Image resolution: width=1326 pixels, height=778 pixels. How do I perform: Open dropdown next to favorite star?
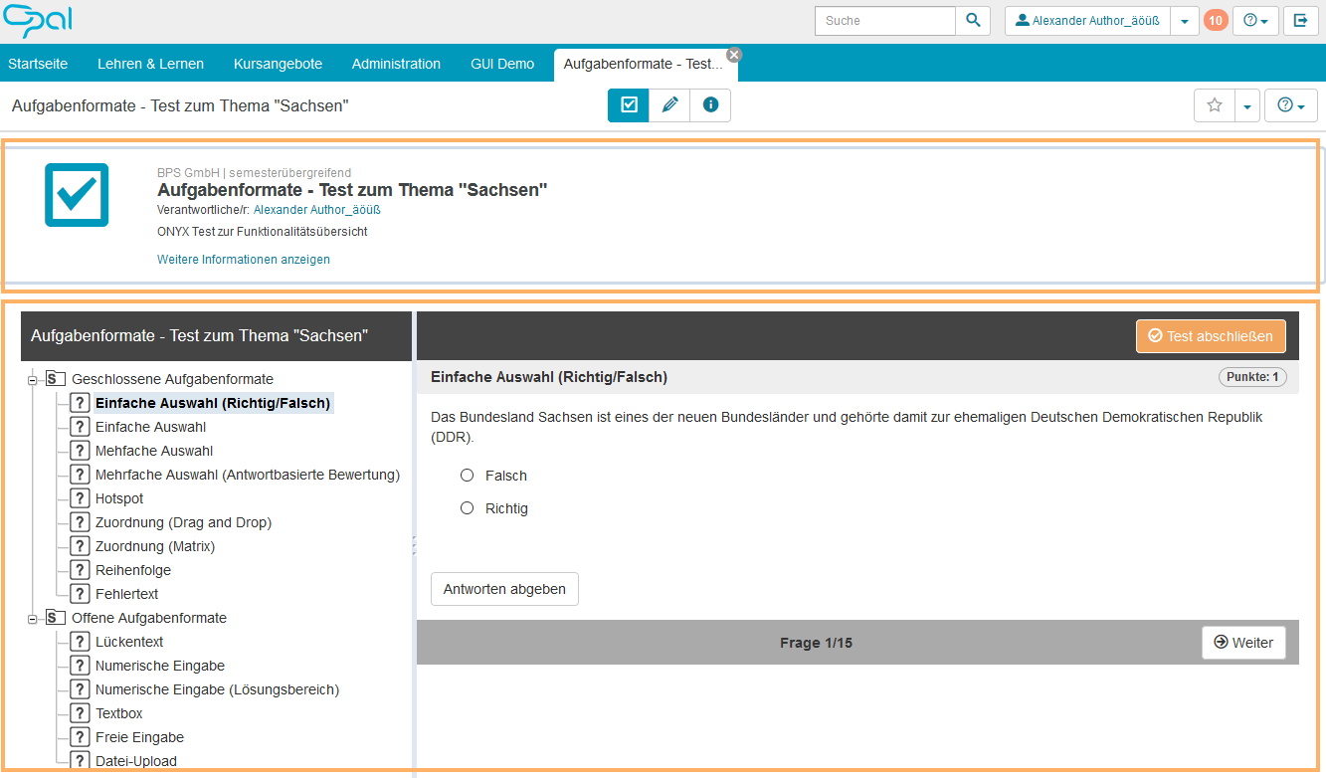point(1247,105)
